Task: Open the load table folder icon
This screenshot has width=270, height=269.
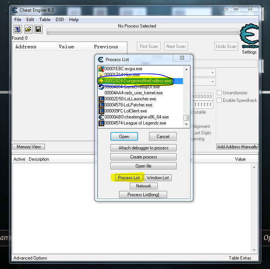Action: click(28, 29)
